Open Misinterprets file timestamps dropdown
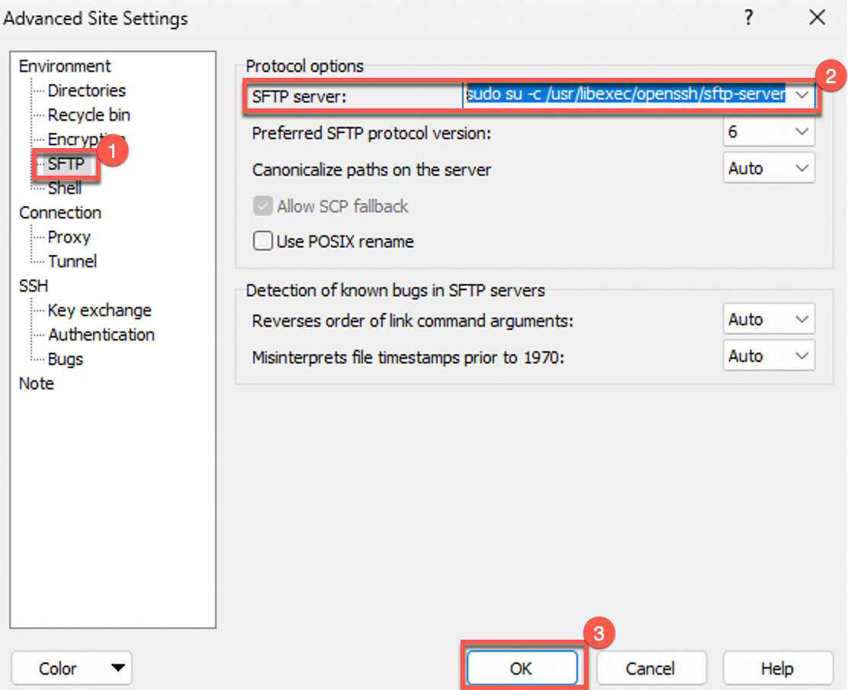Screen dimensions: 848x690 769,356
